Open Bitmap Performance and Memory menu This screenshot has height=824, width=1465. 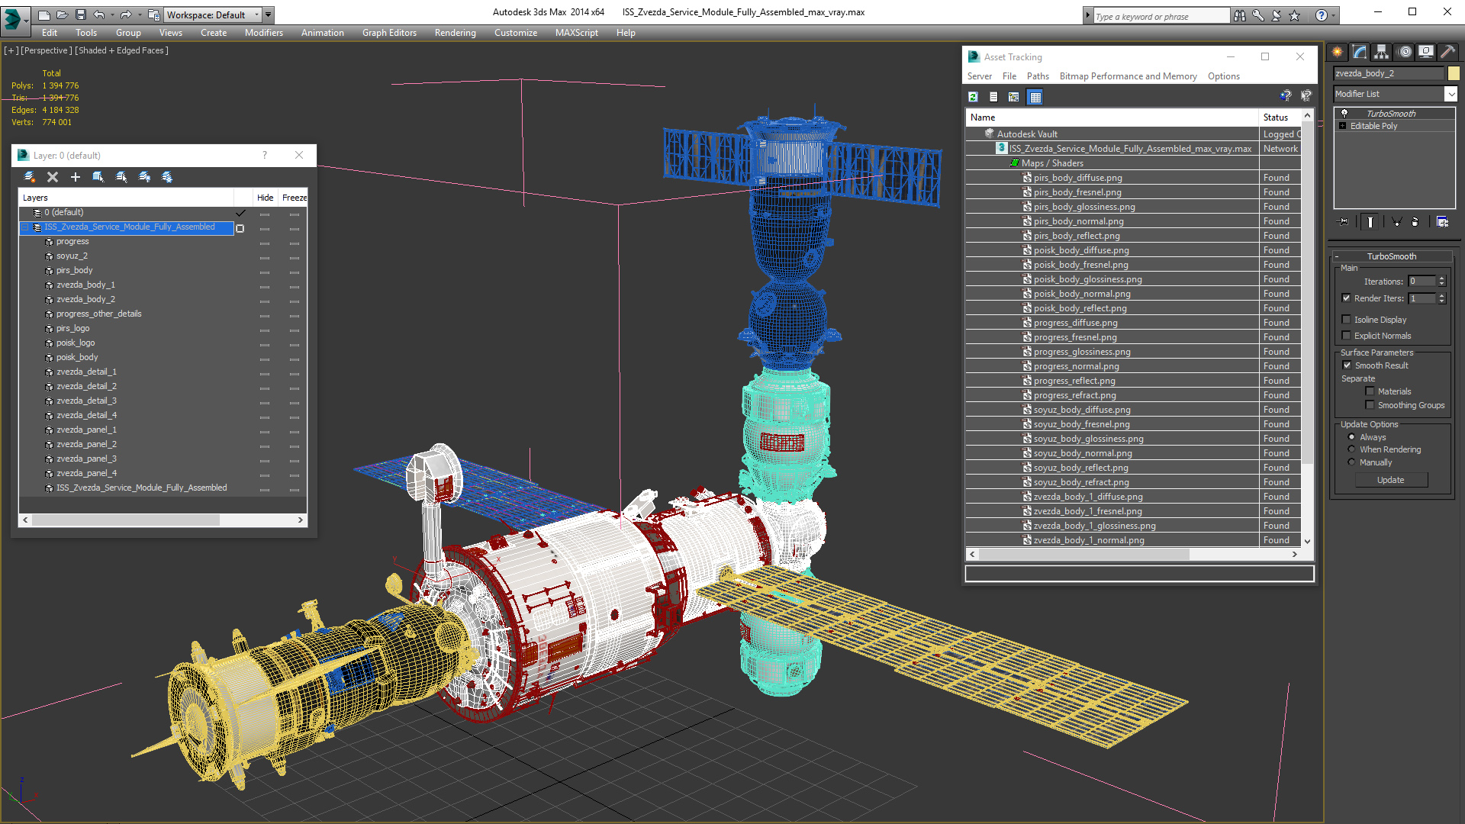(1128, 76)
